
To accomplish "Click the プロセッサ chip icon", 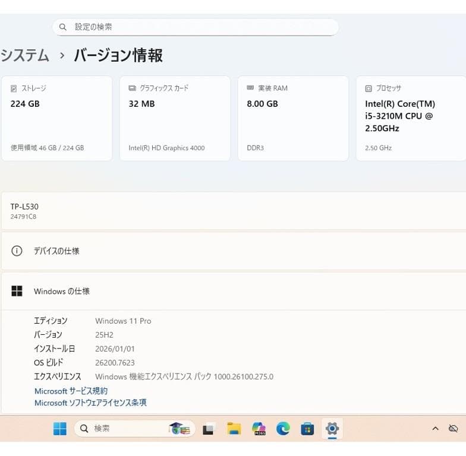I will [369, 88].
